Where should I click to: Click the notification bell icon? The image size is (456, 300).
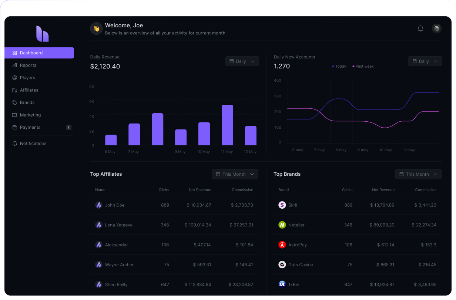tap(420, 28)
